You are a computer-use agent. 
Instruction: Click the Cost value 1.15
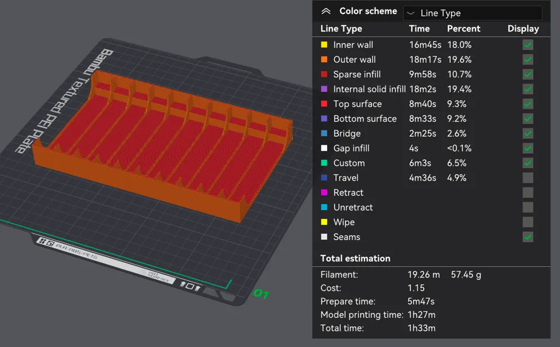pyautogui.click(x=416, y=288)
